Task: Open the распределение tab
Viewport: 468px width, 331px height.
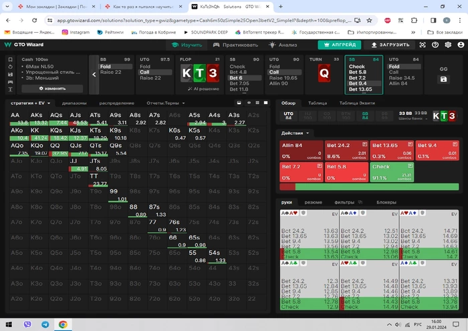Action: point(117,103)
